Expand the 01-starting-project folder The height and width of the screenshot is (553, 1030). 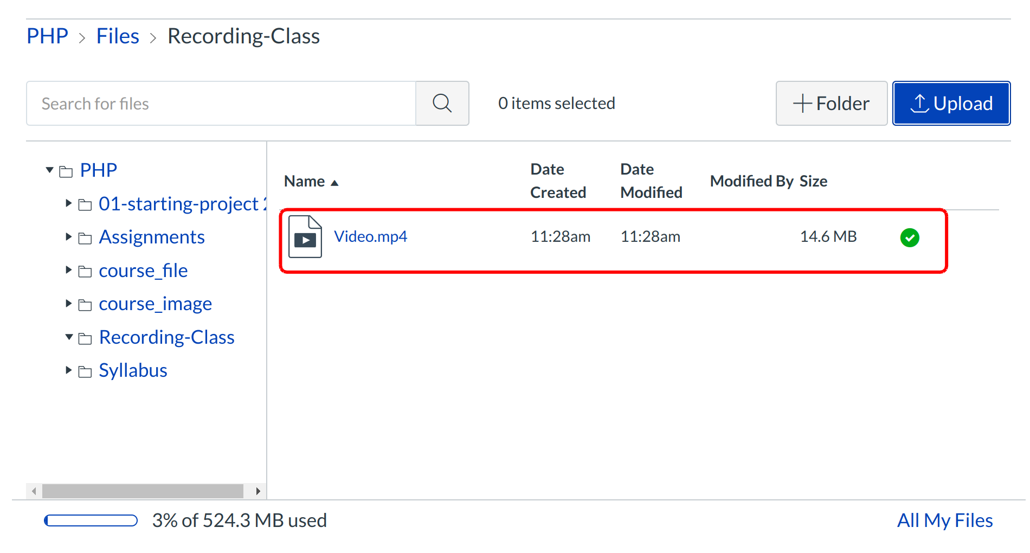coord(68,203)
